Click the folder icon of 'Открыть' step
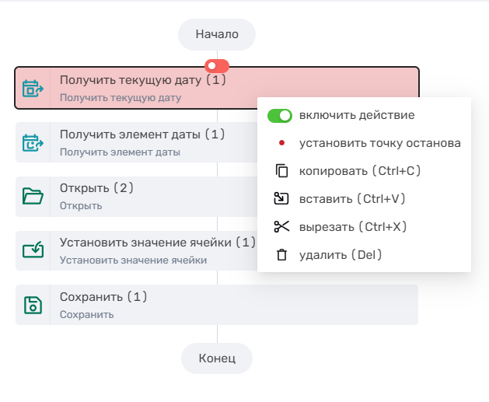This screenshot has height=402, width=489. (x=33, y=196)
